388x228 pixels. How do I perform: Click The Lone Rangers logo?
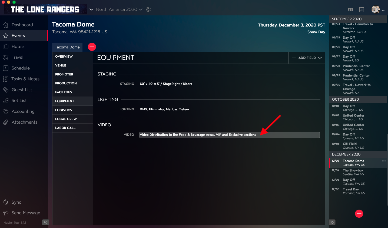(x=45, y=9)
